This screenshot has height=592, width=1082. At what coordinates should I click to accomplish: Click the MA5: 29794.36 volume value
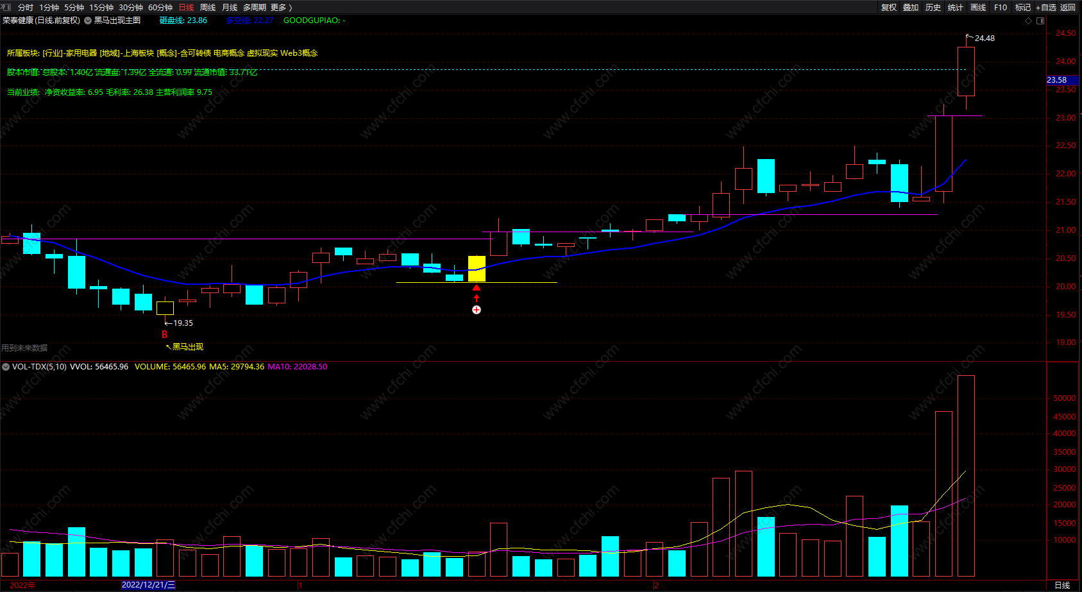pos(237,367)
